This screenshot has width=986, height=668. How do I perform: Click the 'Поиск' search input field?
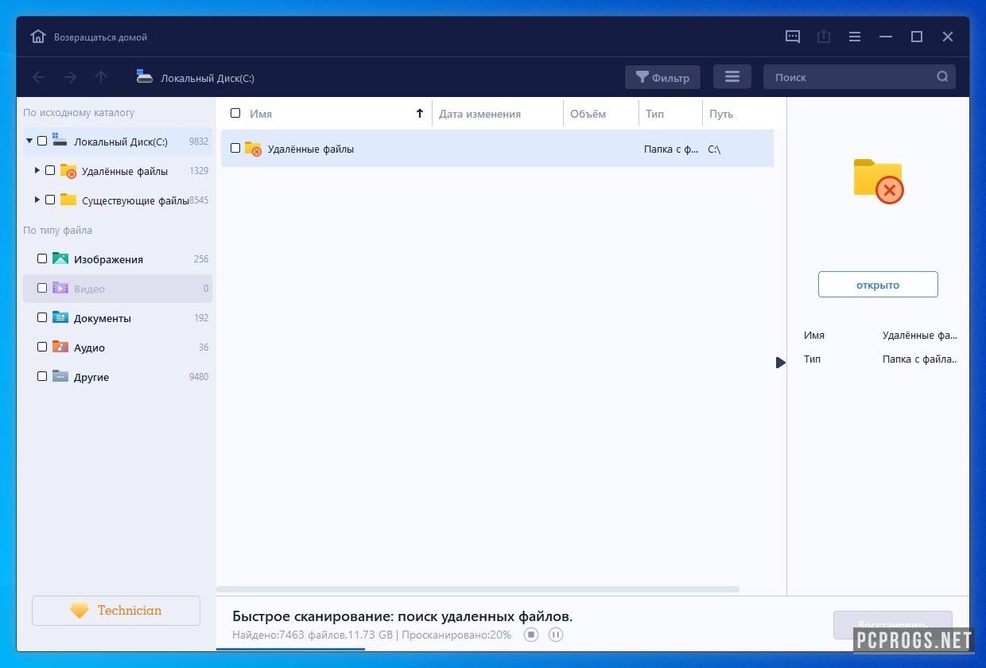[847, 77]
